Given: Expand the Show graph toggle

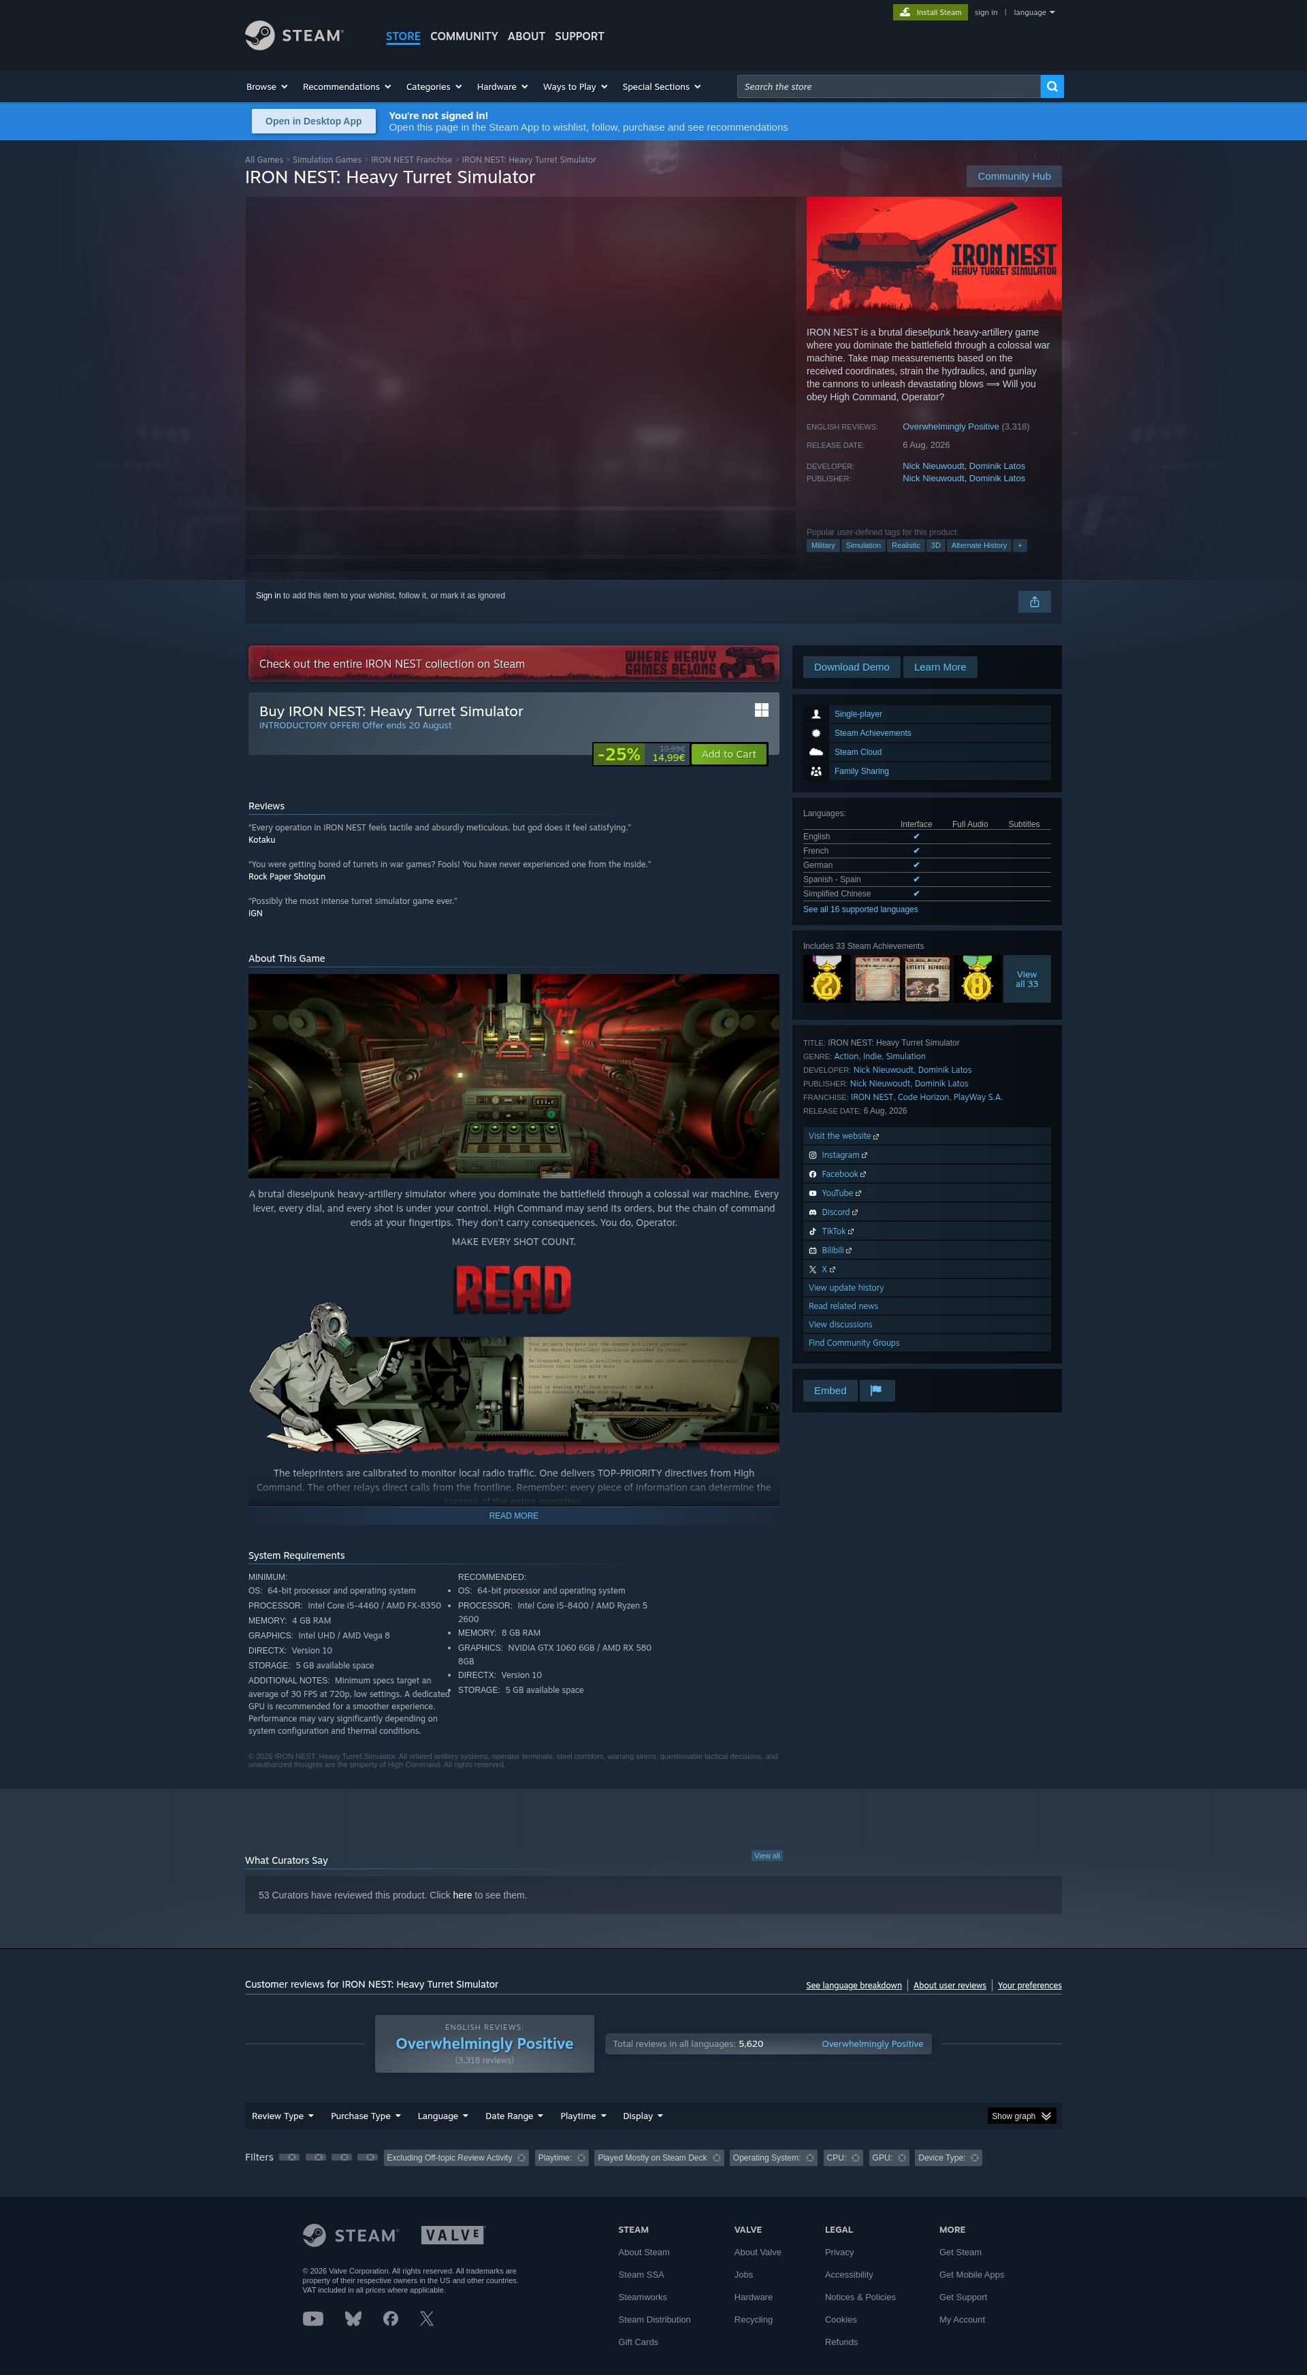Looking at the screenshot, I should pyautogui.click(x=1021, y=2116).
